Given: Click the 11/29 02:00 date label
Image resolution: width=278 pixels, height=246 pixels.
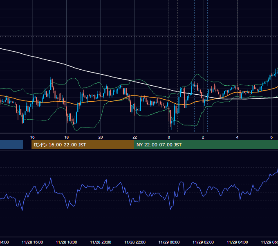Looking at the screenshot, I should click(203, 242).
